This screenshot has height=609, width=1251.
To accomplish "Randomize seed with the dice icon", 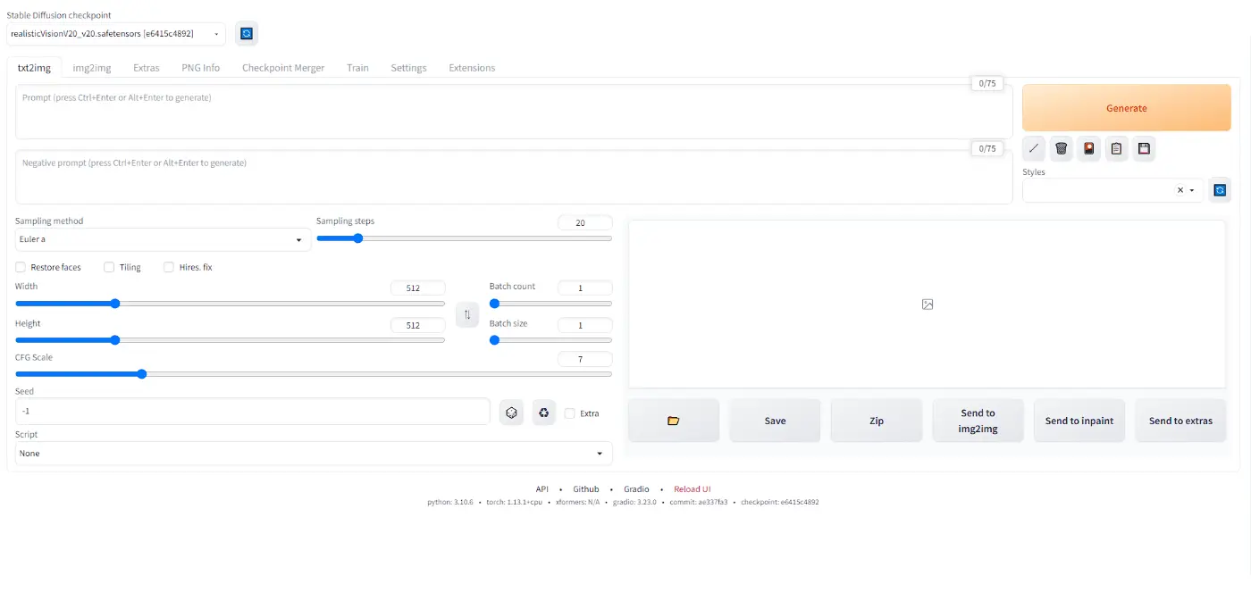I will coord(511,413).
